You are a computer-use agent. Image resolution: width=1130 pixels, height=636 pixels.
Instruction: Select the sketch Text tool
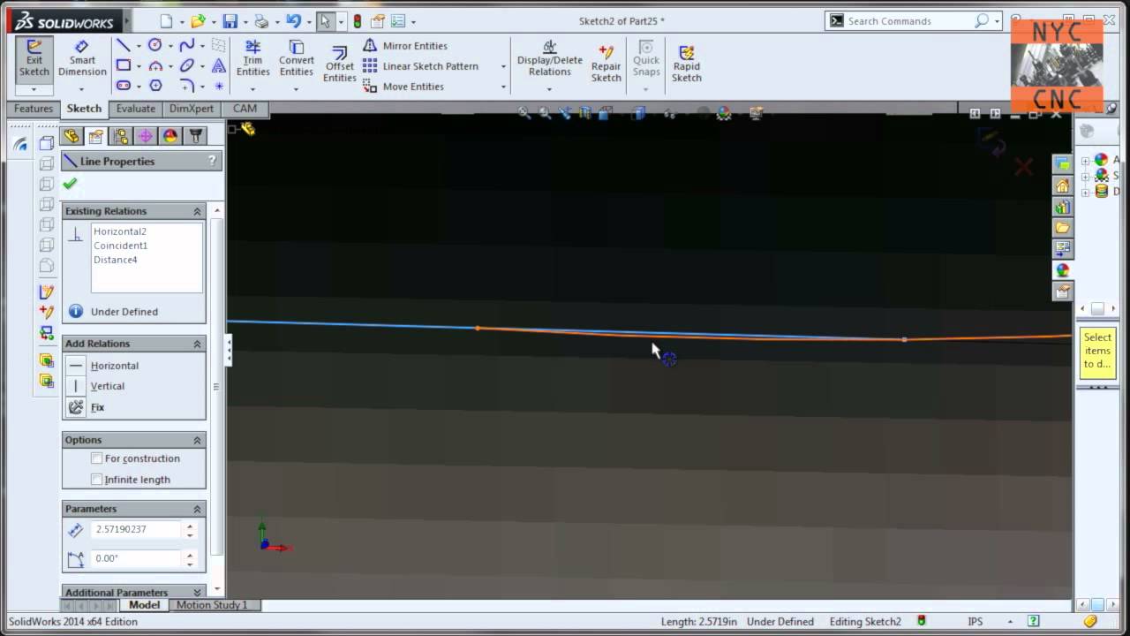pos(219,65)
